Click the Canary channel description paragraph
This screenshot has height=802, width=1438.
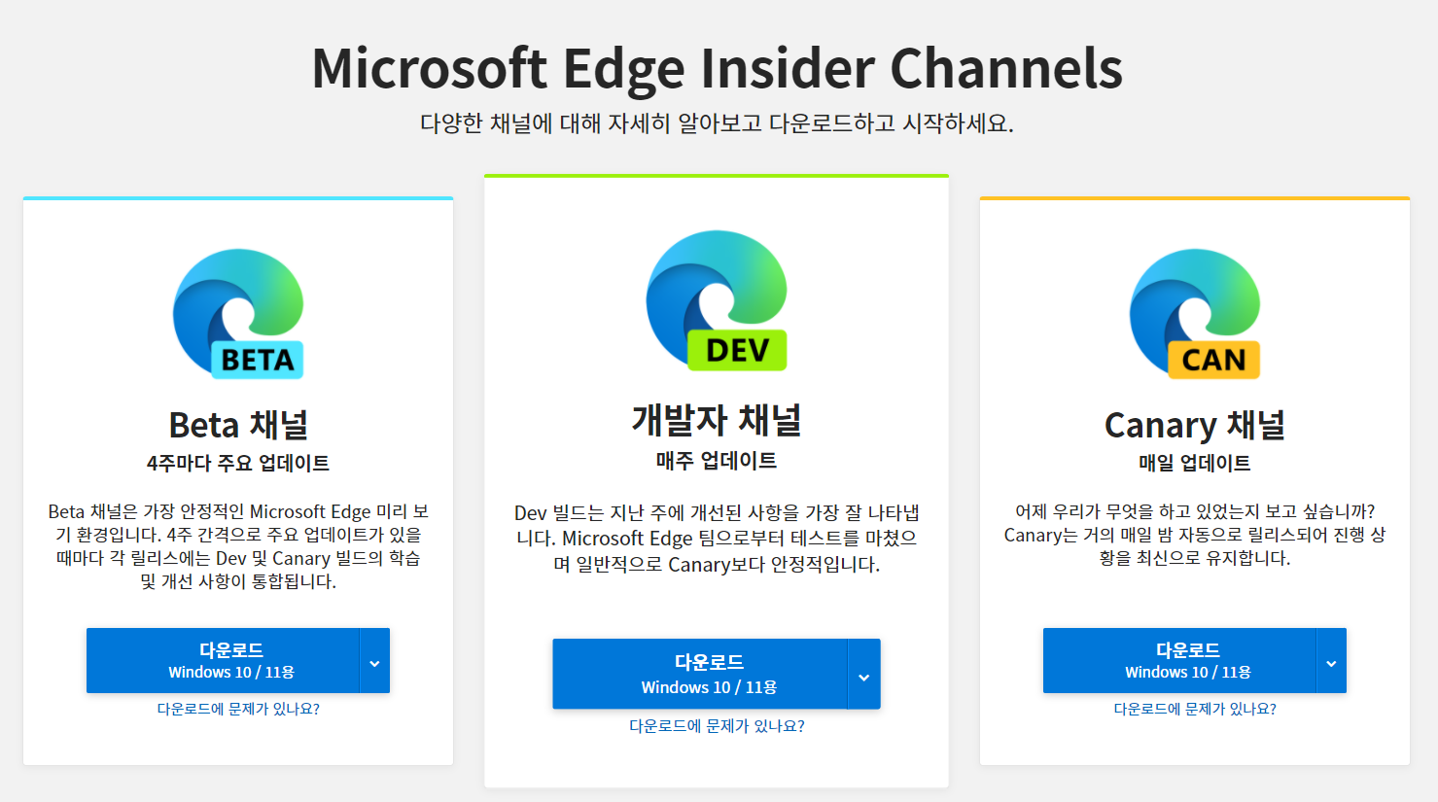pyautogui.click(x=1195, y=535)
